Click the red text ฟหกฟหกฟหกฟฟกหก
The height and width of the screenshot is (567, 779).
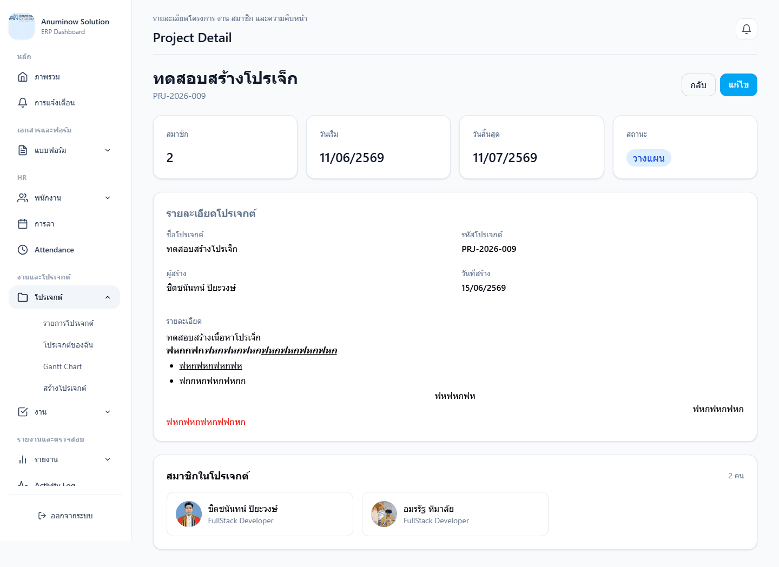click(206, 422)
